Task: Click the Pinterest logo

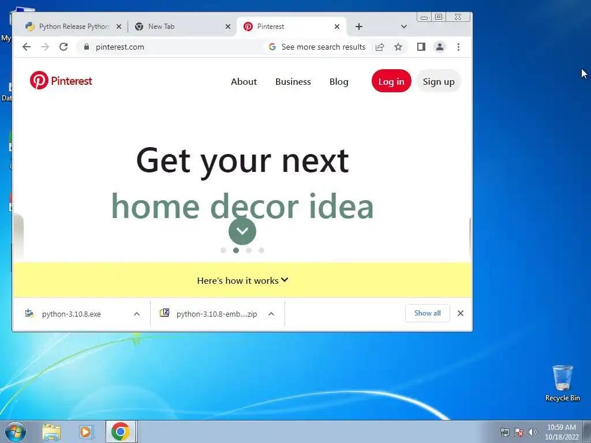Action: (x=61, y=80)
